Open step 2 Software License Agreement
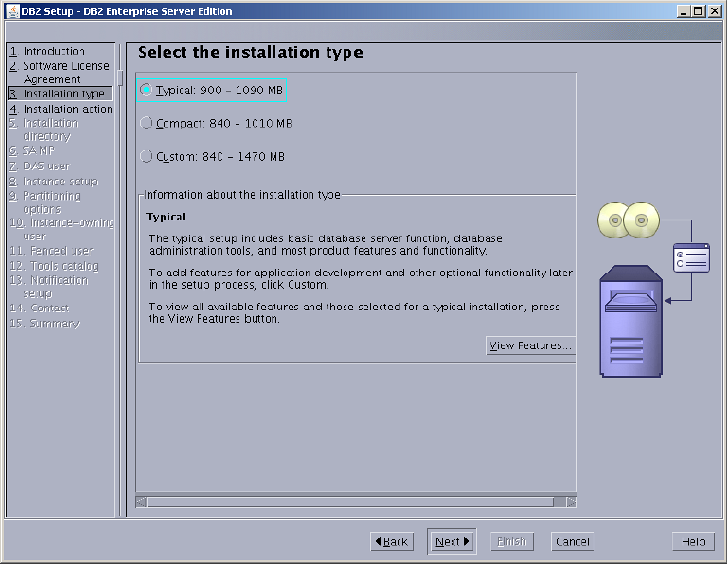The image size is (727, 564). coord(60,72)
